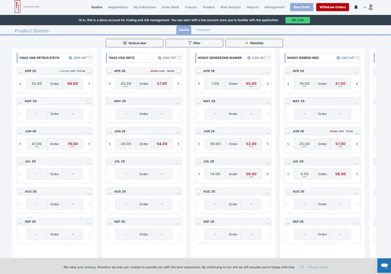
Task: Click Order for EENSGEZIND BUNKER JUL 26
Action: point(233,174)
